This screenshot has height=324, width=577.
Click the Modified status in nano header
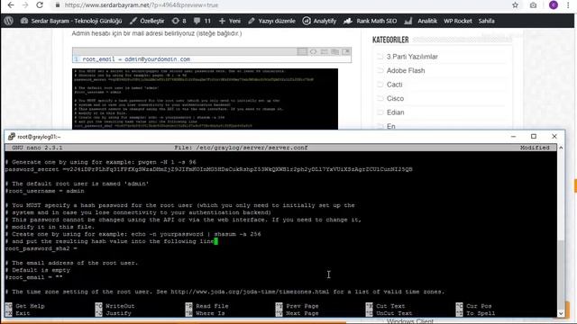535,148
